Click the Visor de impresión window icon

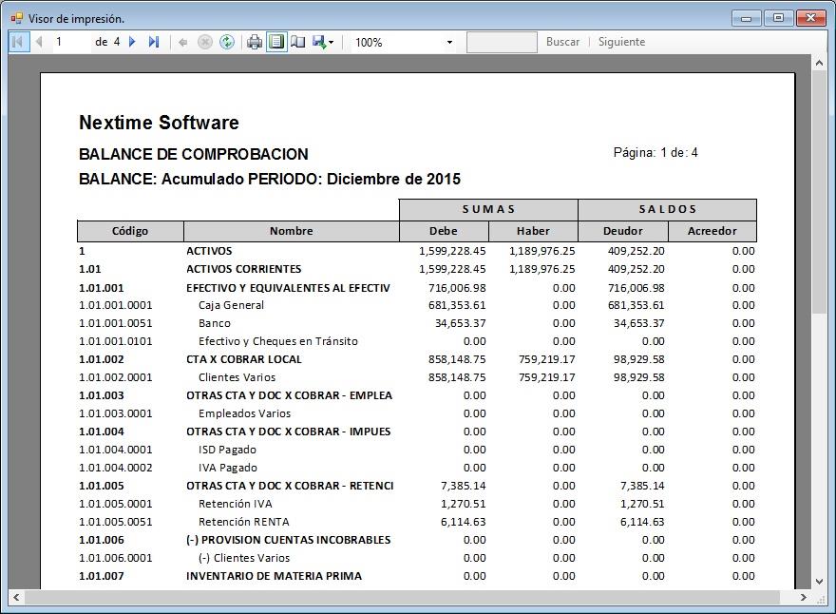point(16,19)
